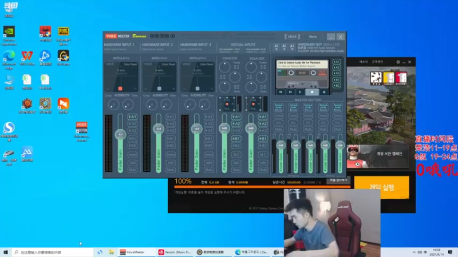The width and height of the screenshot is (458, 257).
Task: Toggle A1 routing on Hardware Input 1
Action: (x=132, y=117)
